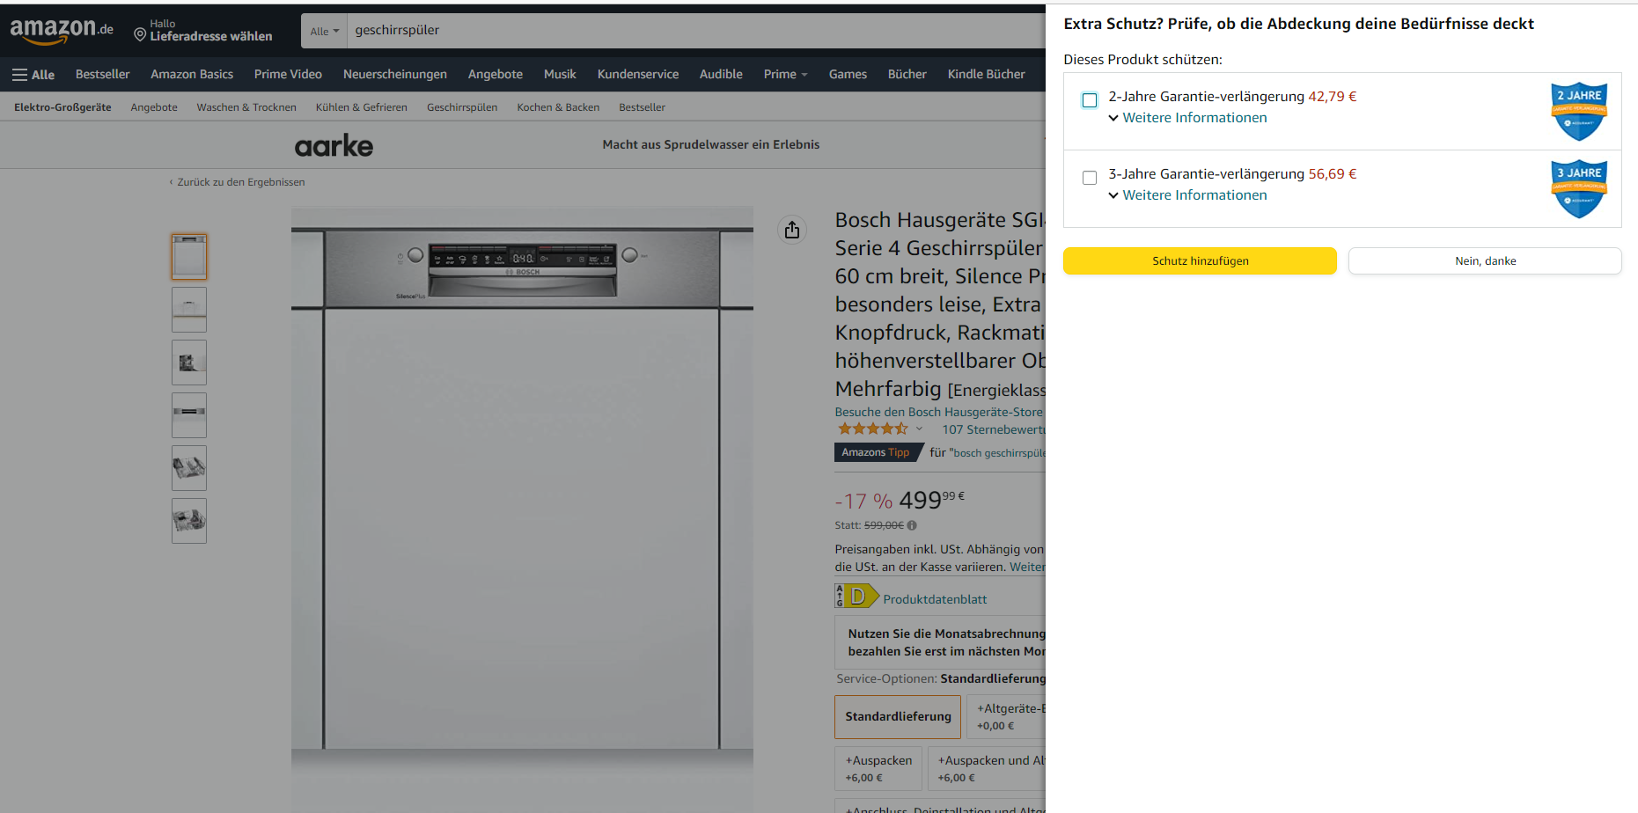Select +Auspacken +6,00 € service option

(878, 768)
